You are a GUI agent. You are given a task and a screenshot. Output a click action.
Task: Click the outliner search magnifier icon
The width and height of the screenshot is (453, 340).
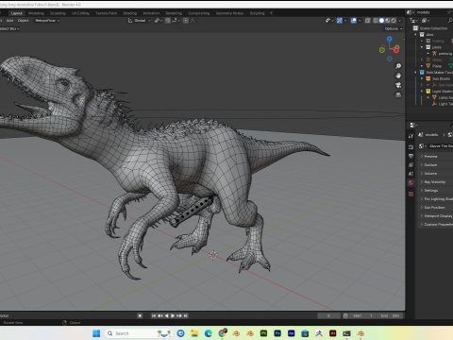pos(450,21)
